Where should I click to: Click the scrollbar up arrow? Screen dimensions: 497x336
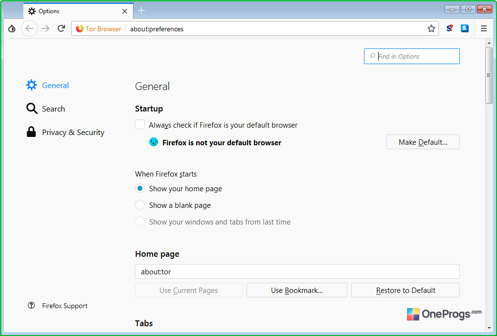(x=489, y=43)
